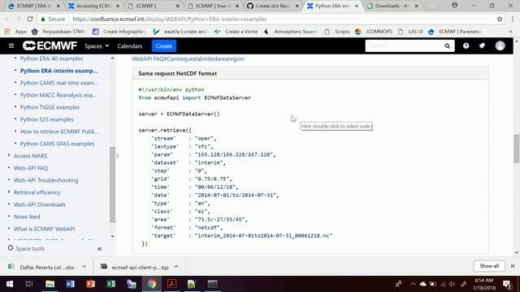The width and height of the screenshot is (520, 292).
Task: Switch to the Create dot files GitHub tab
Action: coord(273,6)
